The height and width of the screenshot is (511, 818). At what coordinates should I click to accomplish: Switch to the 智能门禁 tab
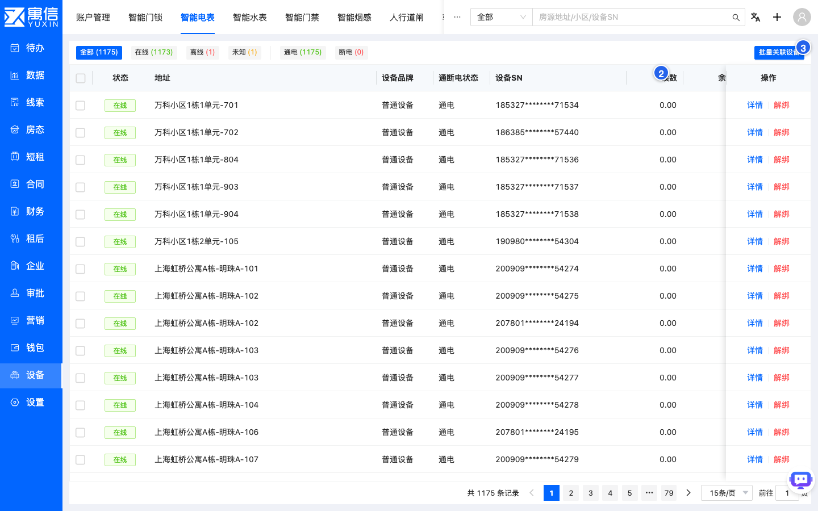point(302,18)
